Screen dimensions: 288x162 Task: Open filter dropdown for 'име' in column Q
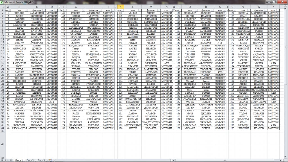[196, 10]
